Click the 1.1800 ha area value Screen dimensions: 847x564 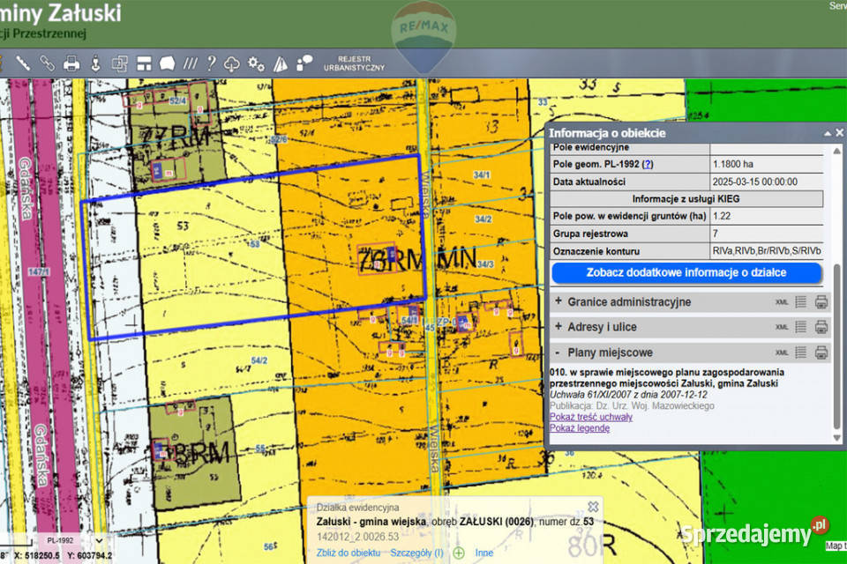pos(732,164)
